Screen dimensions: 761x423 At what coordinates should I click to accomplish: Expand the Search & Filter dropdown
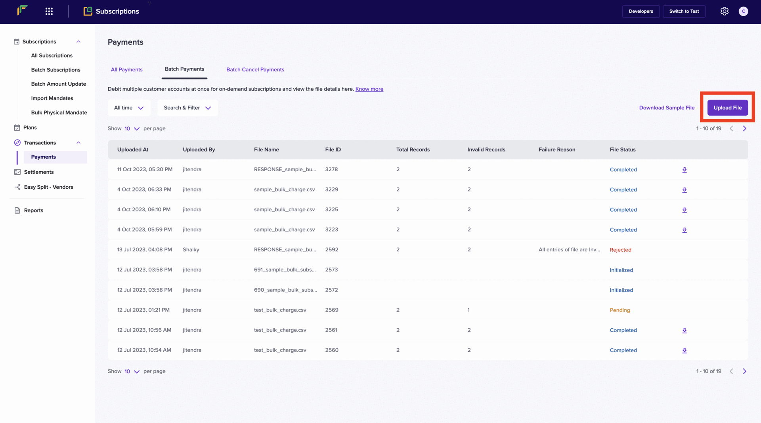[x=187, y=108]
